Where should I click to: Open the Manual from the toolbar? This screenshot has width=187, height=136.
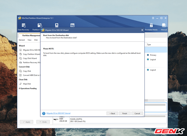pos(164,26)
